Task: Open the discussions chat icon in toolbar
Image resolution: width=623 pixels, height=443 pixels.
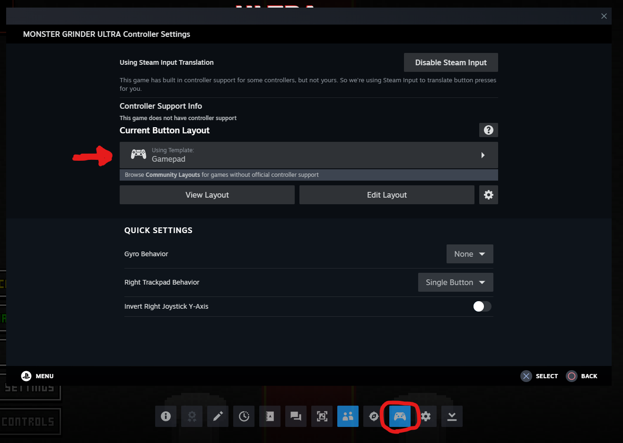Action: [296, 417]
